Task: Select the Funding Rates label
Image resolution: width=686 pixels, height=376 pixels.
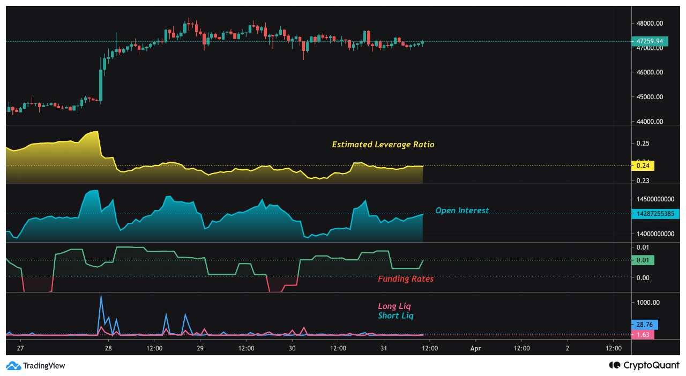Action: point(406,279)
